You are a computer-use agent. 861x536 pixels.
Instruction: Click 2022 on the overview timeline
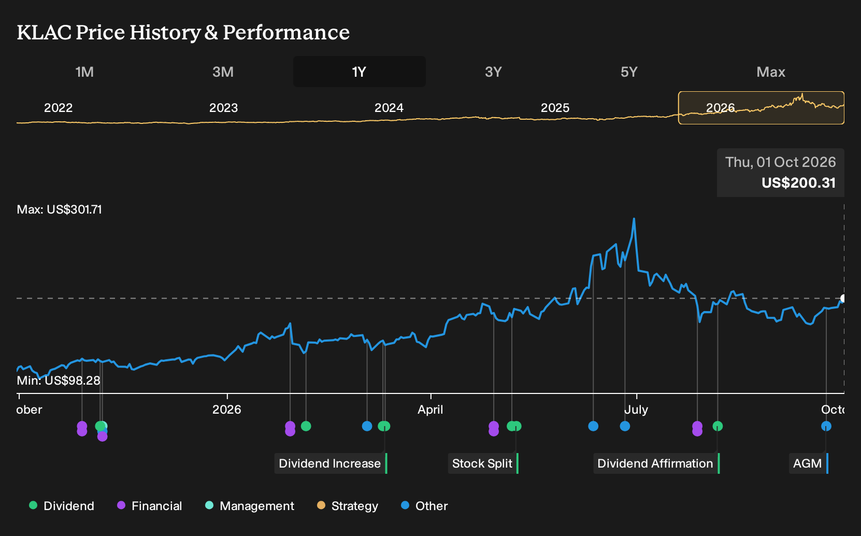58,108
